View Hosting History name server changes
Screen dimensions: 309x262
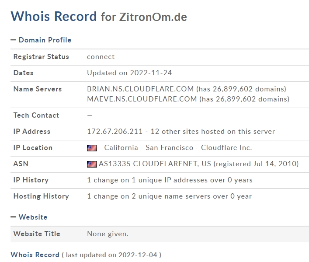[169, 196]
